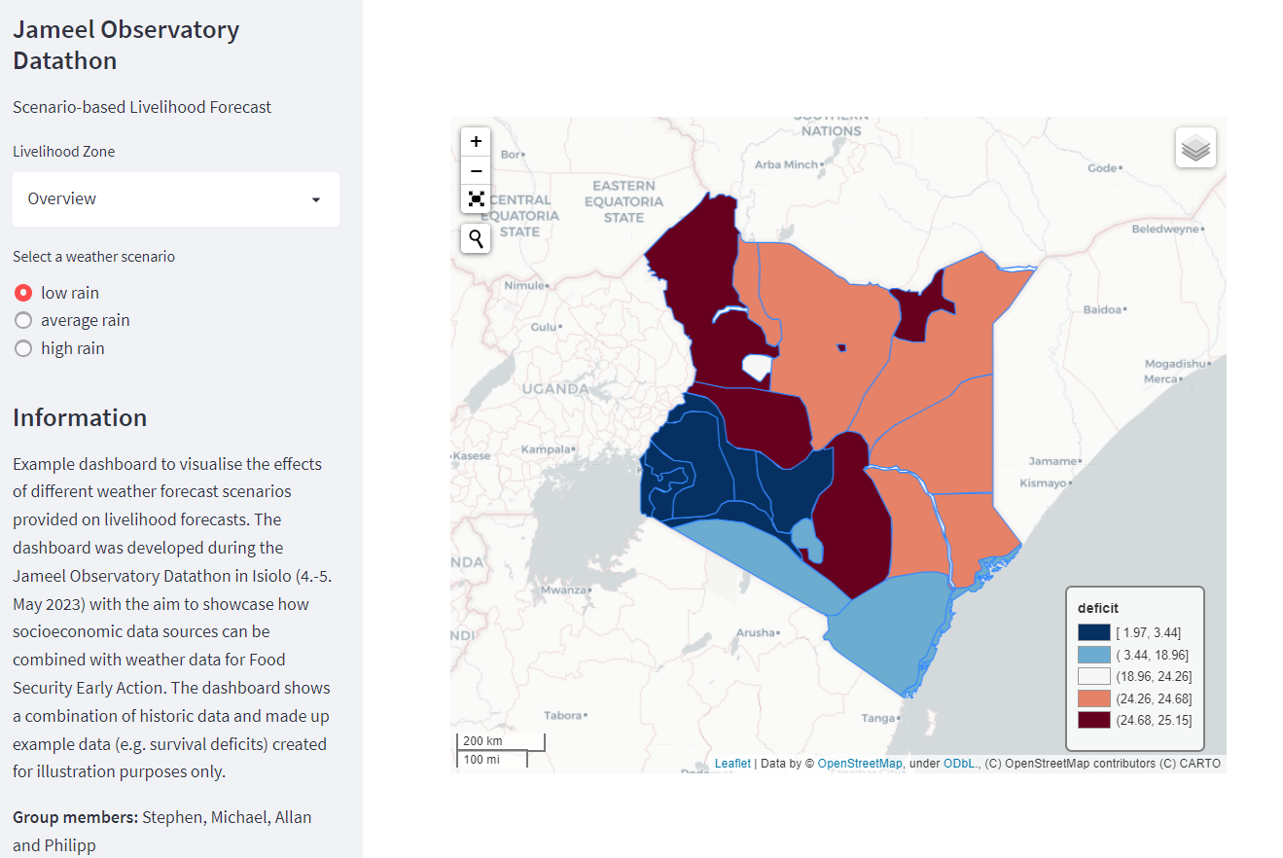Image resolution: width=1283 pixels, height=858 pixels.
Task: Zoom in on the map
Action: coord(476,142)
